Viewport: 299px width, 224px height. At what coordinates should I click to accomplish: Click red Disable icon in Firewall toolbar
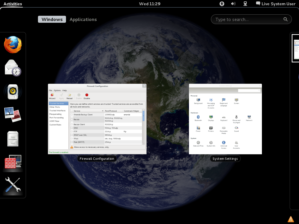pyautogui.click(x=87, y=96)
